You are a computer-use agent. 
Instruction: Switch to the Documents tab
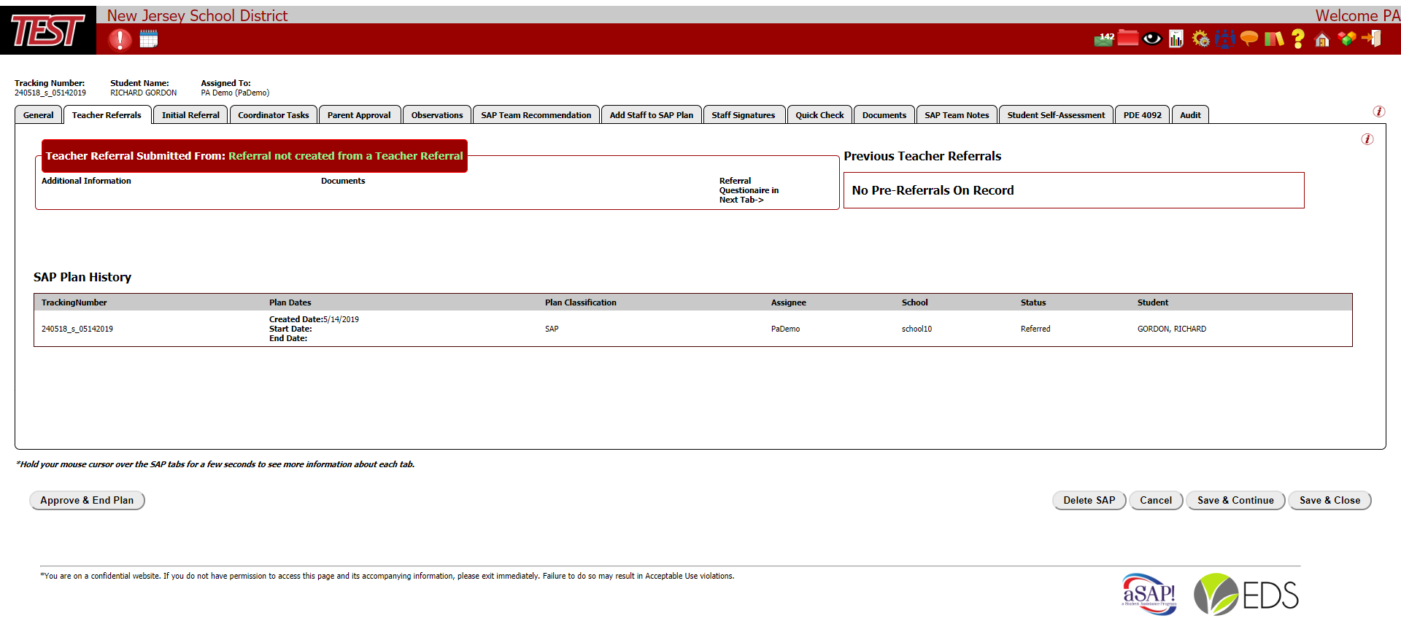tap(884, 115)
